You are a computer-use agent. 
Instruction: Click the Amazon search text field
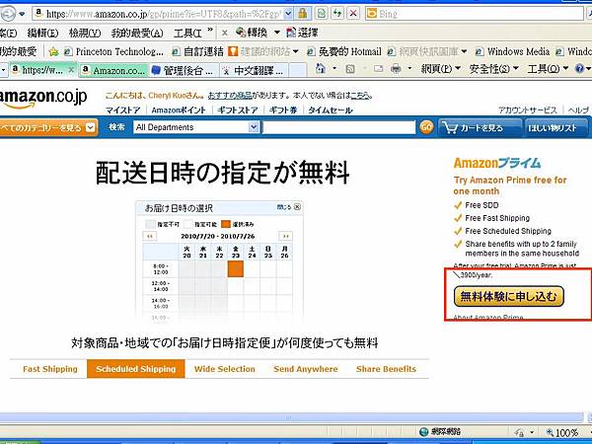coord(339,127)
